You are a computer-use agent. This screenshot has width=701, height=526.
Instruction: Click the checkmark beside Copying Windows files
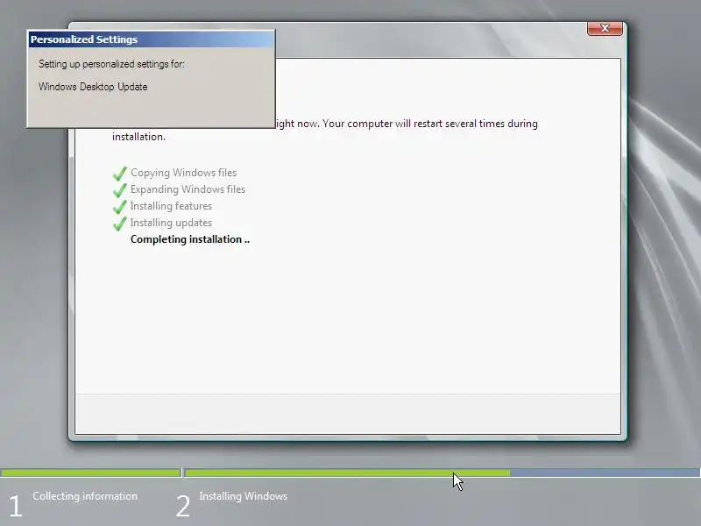click(120, 173)
